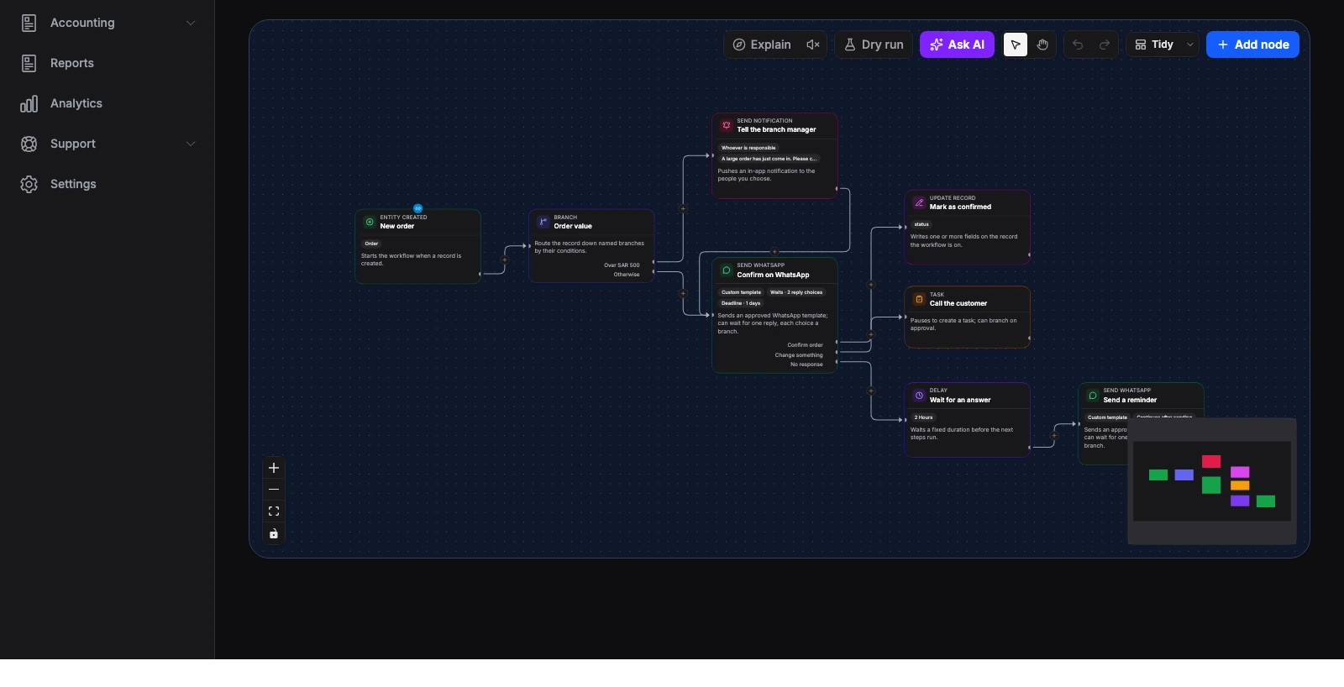
Task: Open the Reports page
Action: 108,63
